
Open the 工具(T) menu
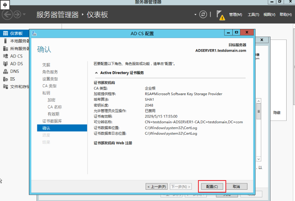click(x=253, y=15)
